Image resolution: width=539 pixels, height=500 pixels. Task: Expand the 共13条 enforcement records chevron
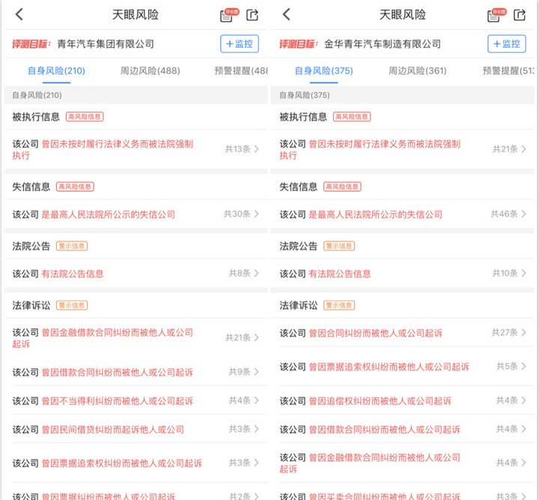256,149
